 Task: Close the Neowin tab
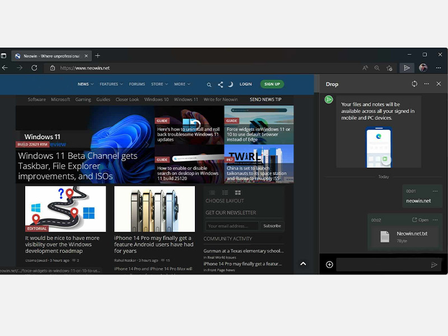(x=86, y=56)
